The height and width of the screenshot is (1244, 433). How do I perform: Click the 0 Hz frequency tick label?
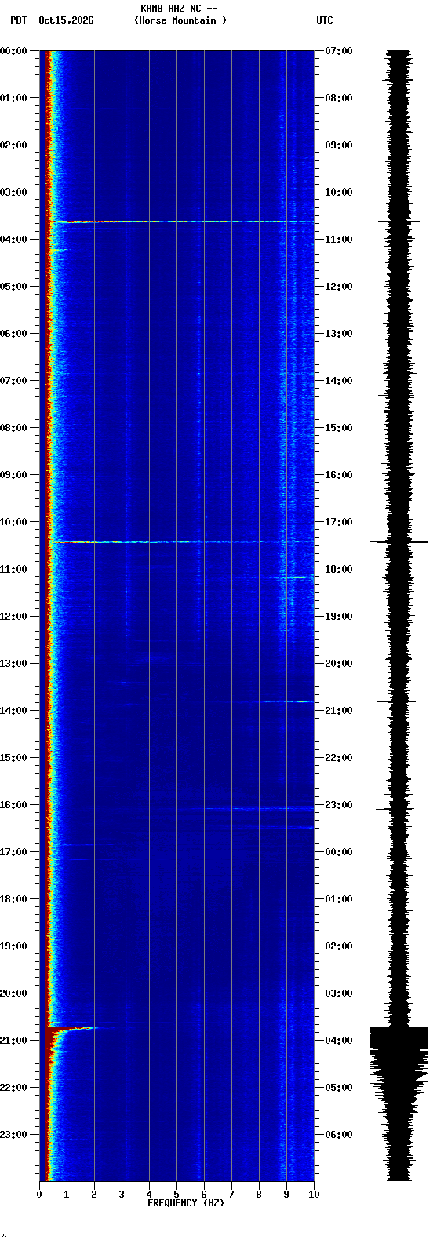tap(39, 1195)
